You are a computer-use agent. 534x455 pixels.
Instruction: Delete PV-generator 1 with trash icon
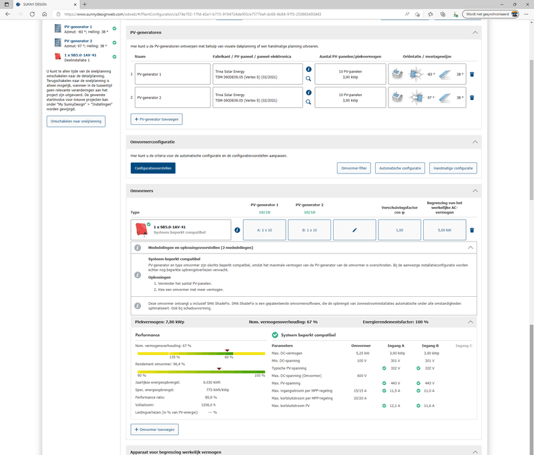pyautogui.click(x=472, y=74)
